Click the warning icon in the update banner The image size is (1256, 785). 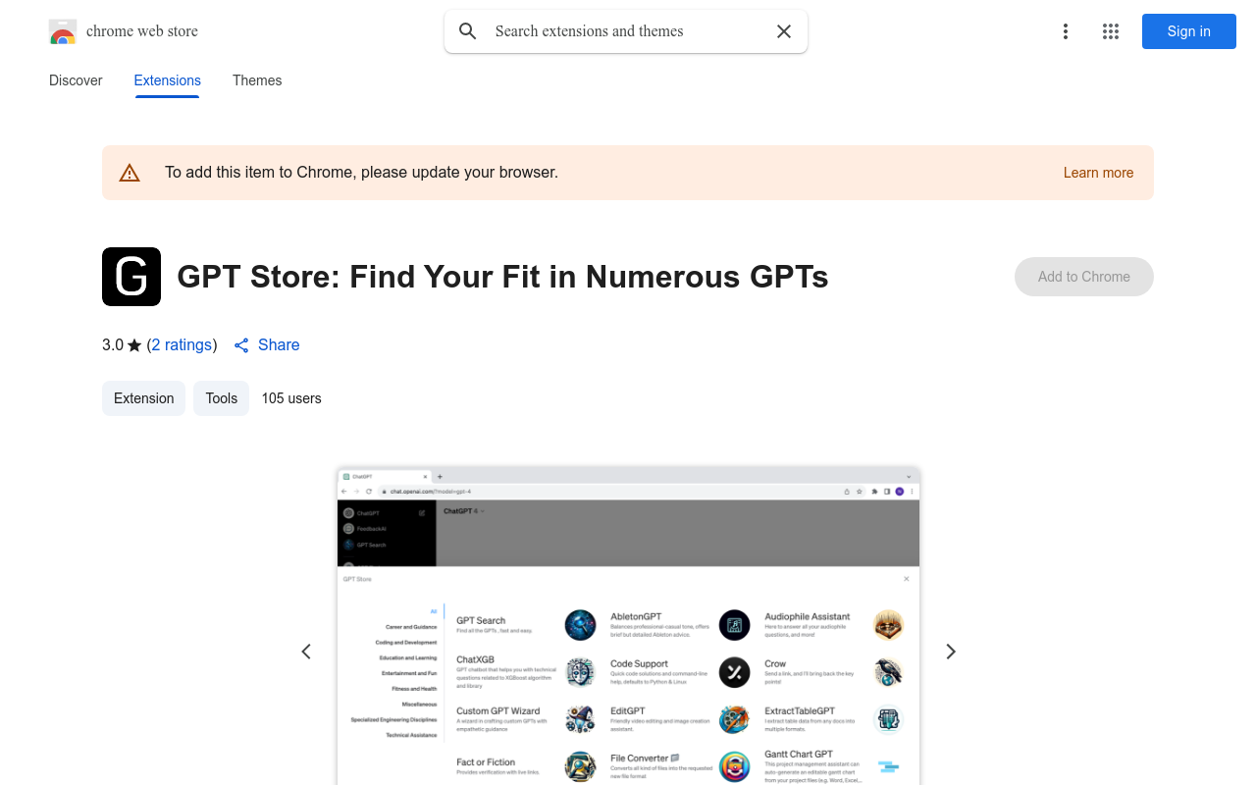pyautogui.click(x=130, y=172)
